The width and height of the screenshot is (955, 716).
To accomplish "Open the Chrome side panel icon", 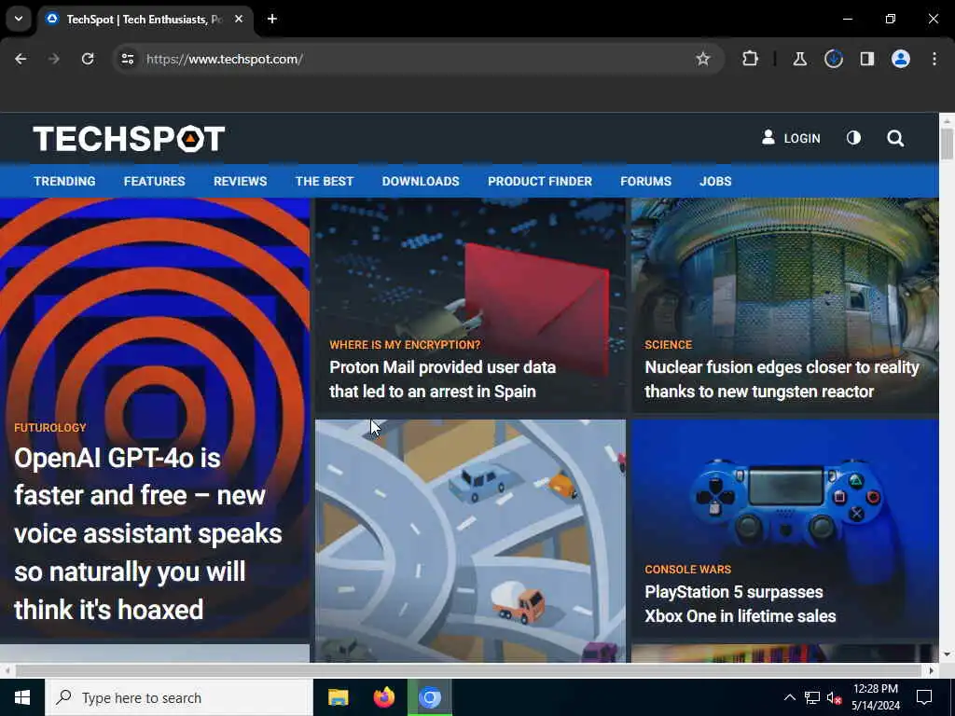I will (867, 59).
